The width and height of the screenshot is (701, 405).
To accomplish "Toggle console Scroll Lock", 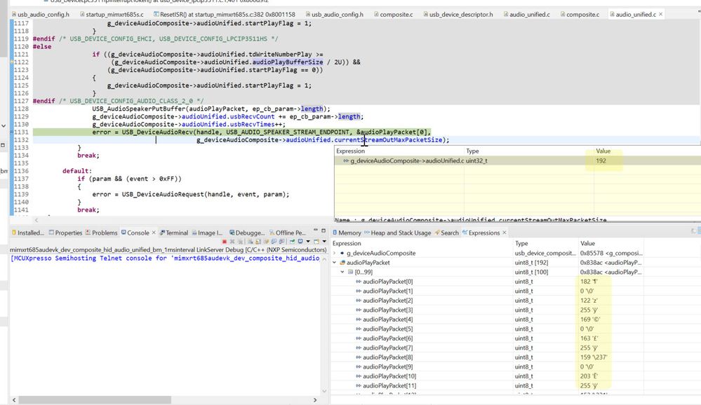I will tap(258, 242).
